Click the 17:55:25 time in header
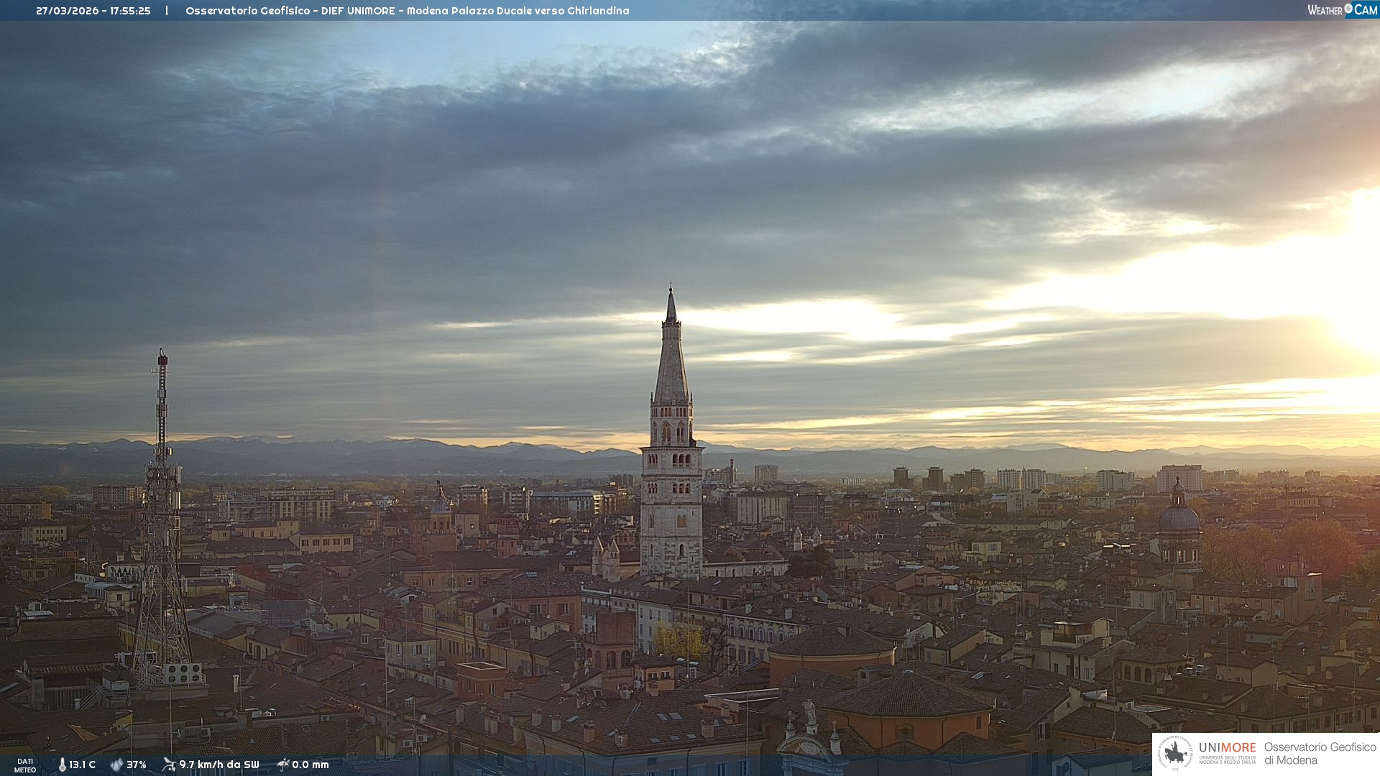The width and height of the screenshot is (1380, 776). tap(130, 11)
